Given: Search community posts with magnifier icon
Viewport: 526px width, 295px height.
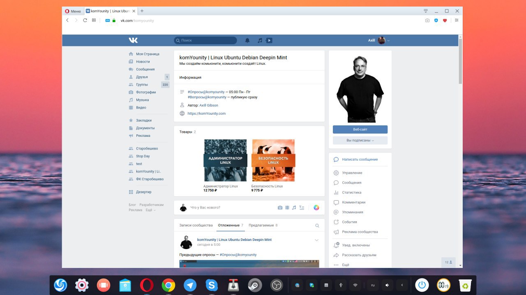Looking at the screenshot, I should (317, 225).
